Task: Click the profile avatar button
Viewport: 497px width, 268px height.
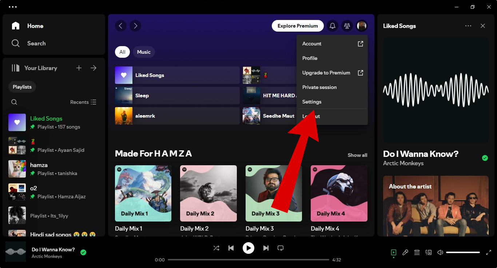Action: pos(362,26)
